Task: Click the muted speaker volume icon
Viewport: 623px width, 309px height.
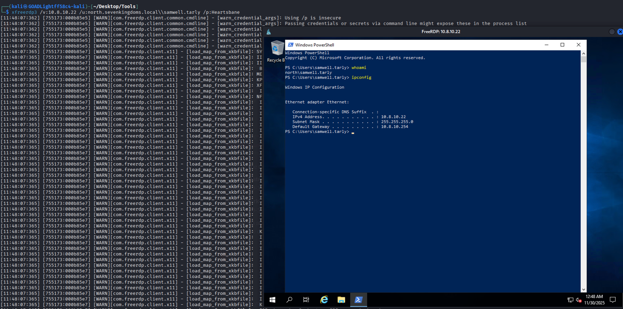Action: 578,300
